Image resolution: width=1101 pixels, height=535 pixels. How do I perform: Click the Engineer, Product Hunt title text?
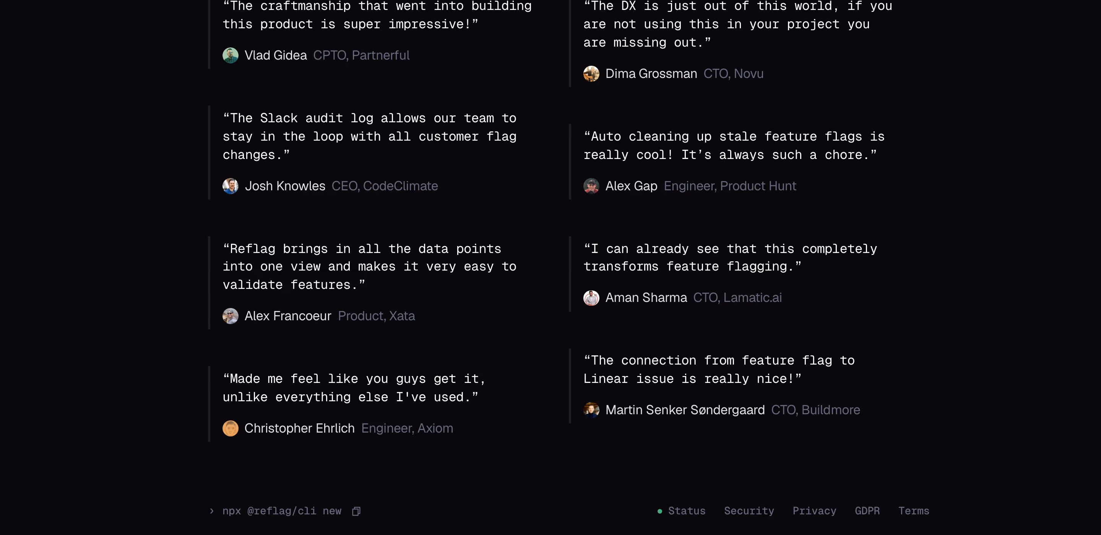point(729,186)
